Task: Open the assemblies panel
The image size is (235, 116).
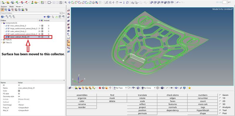Action: click(82, 95)
